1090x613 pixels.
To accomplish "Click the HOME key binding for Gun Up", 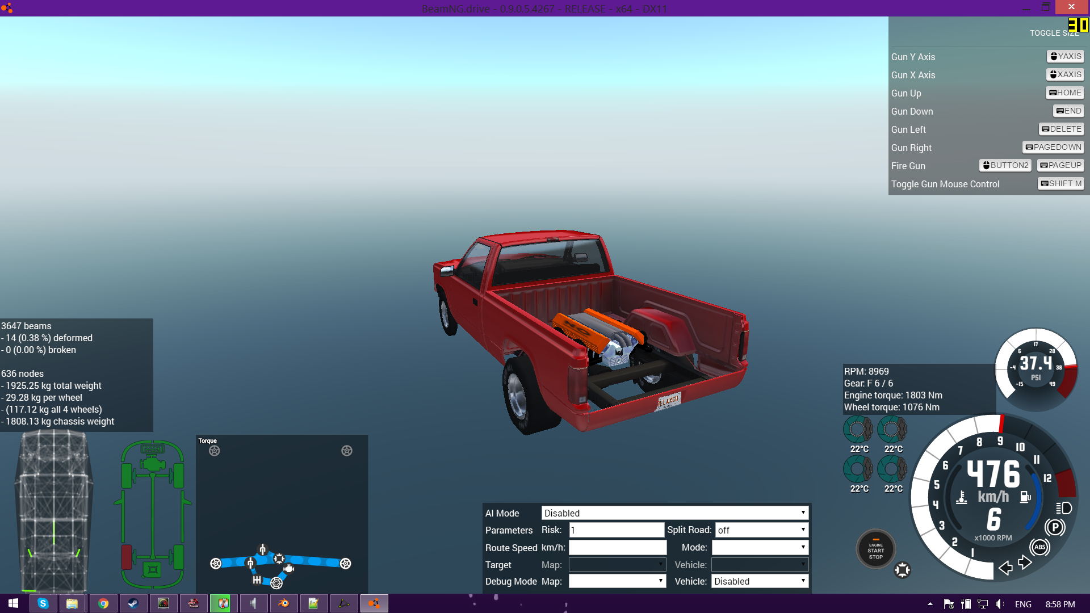I will (x=1065, y=93).
